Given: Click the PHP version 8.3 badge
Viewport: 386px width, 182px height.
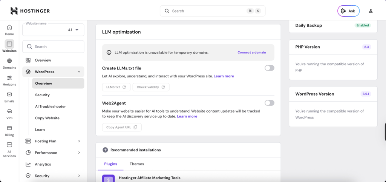Looking at the screenshot, I should point(366,47).
